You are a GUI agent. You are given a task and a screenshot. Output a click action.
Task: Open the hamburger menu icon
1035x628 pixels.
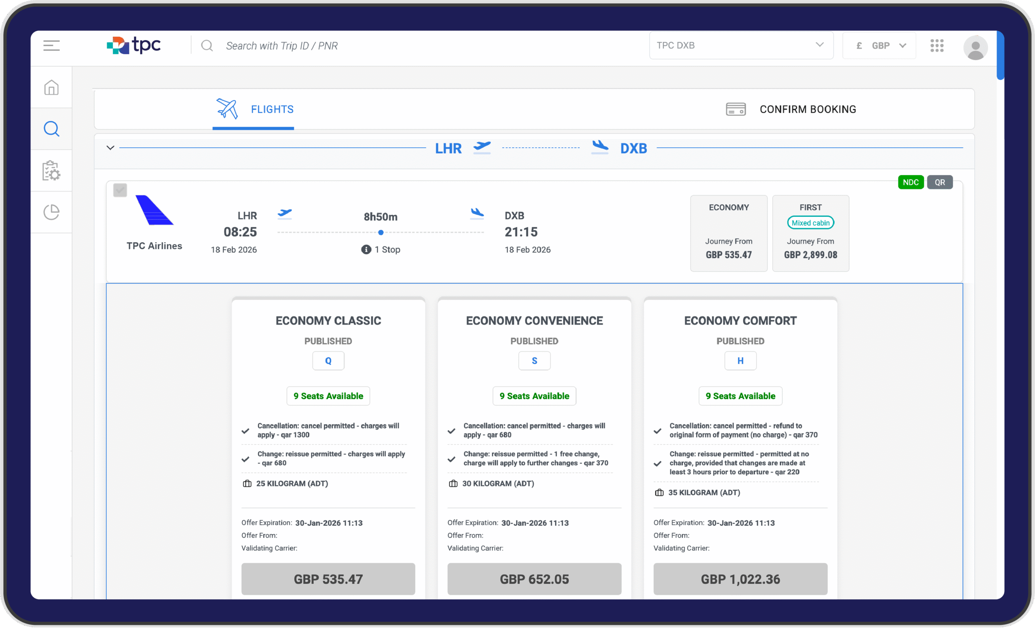pyautogui.click(x=51, y=45)
